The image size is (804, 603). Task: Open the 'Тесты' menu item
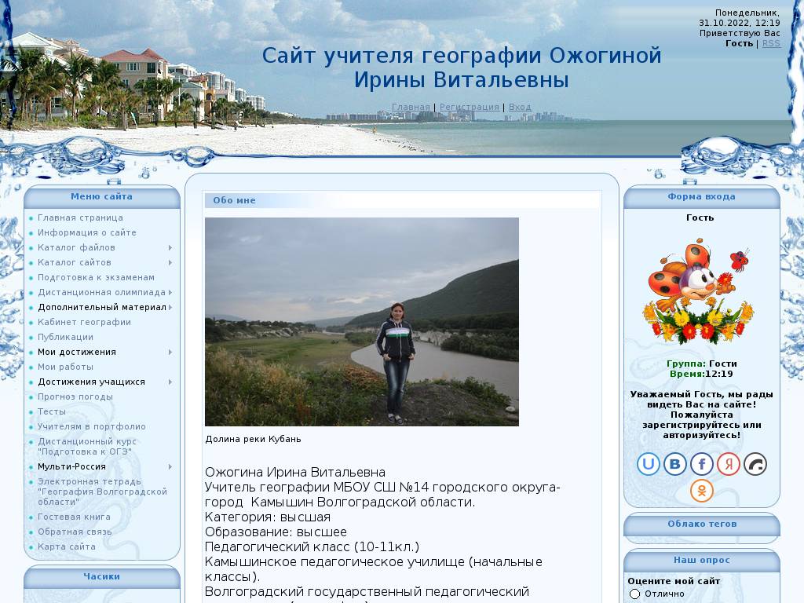point(52,412)
